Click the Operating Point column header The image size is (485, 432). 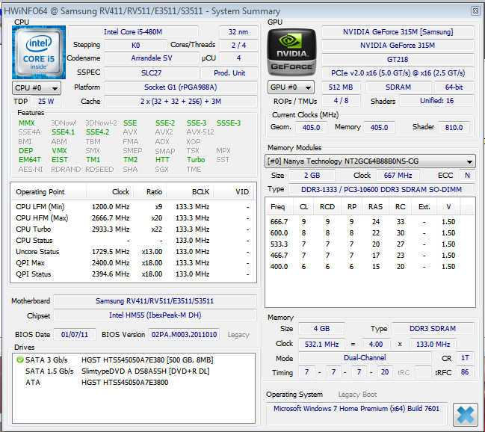pos(49,192)
